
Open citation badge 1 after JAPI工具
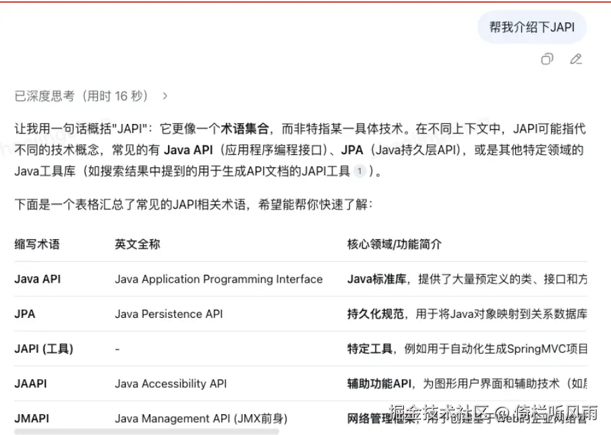tap(359, 171)
